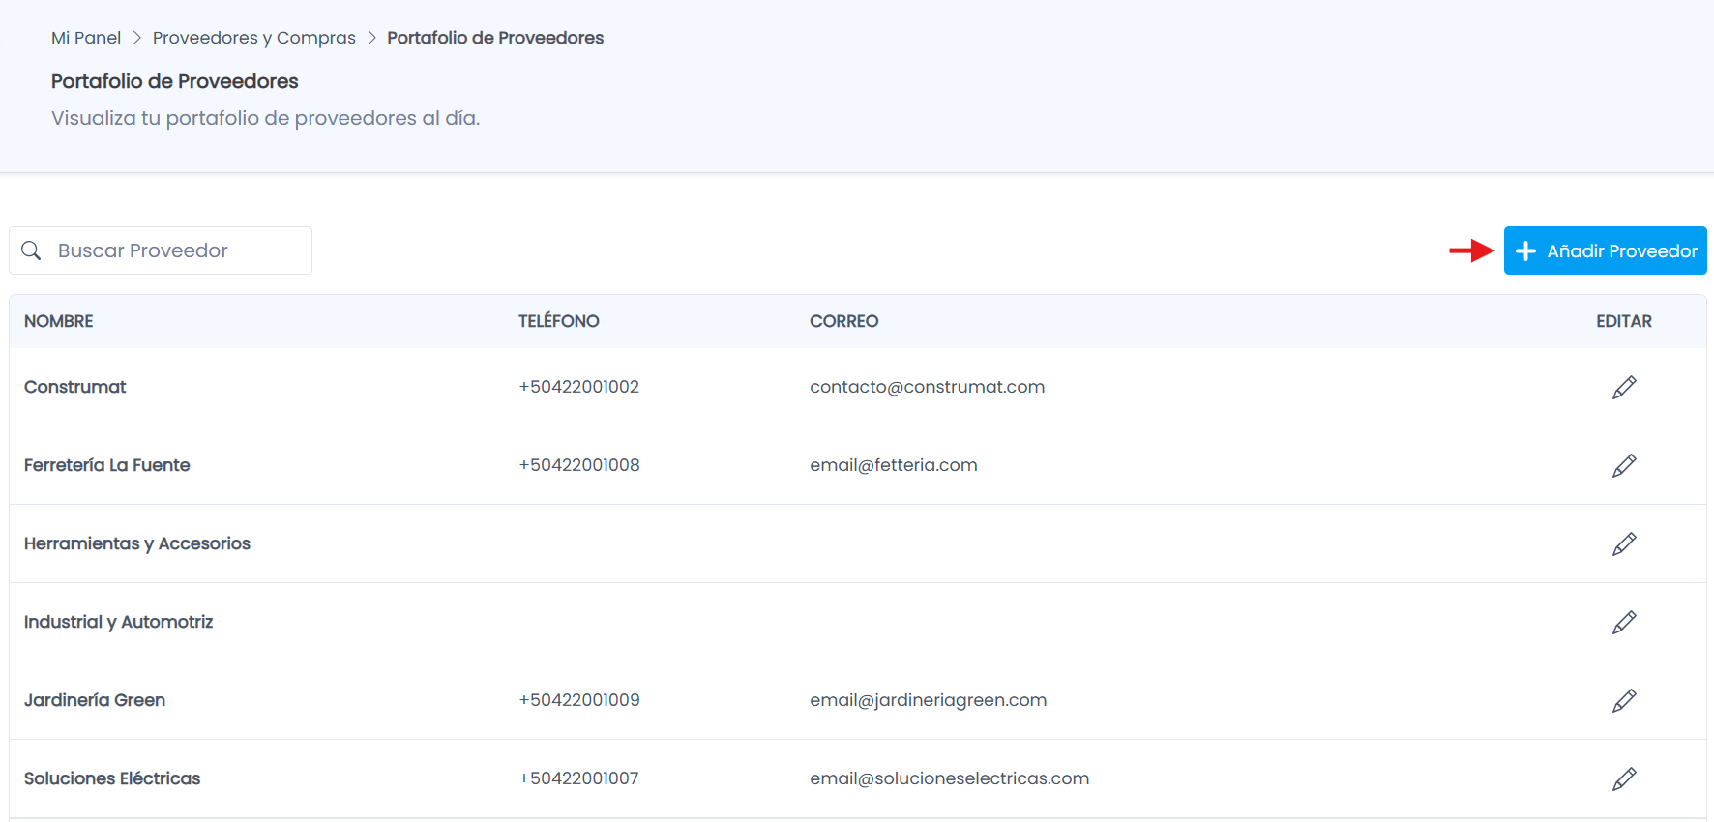Click Industrial y Automotriz name
This screenshot has width=1714, height=822.
119,622
